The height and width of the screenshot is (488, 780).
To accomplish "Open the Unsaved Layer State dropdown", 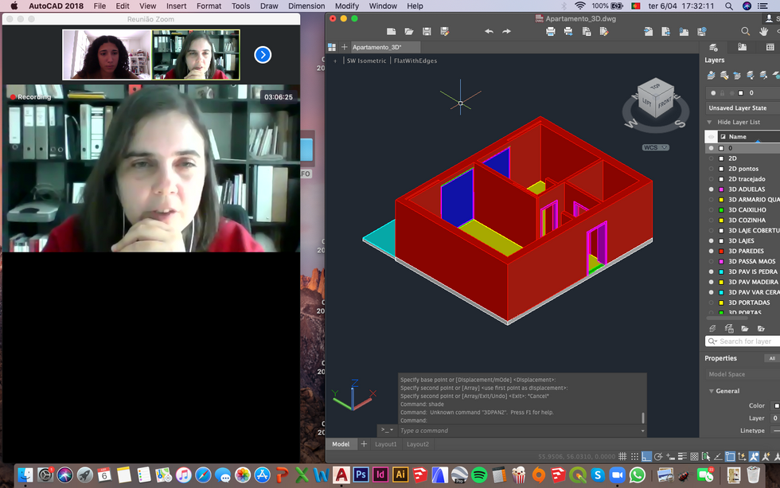I will pos(742,108).
